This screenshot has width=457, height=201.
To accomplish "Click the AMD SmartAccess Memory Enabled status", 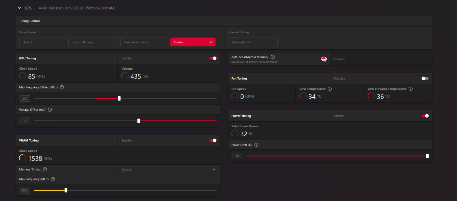I will tap(339, 59).
